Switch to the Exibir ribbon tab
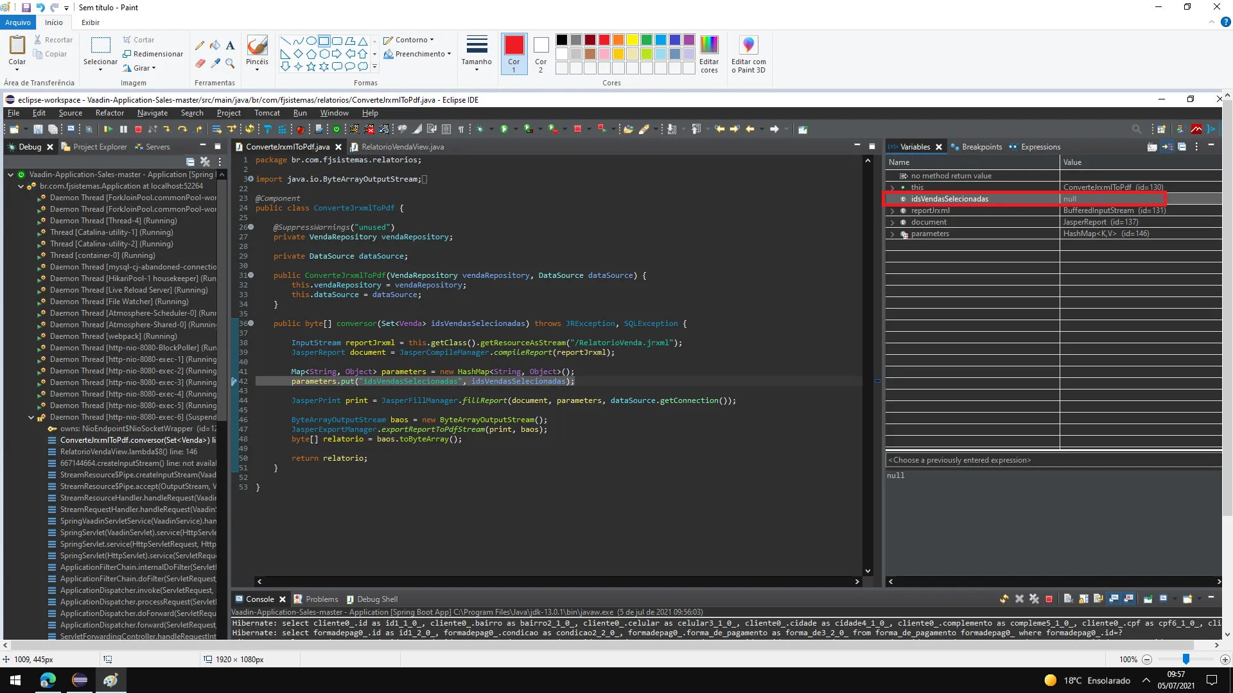Viewport: 1233px width, 693px height. 90,22
